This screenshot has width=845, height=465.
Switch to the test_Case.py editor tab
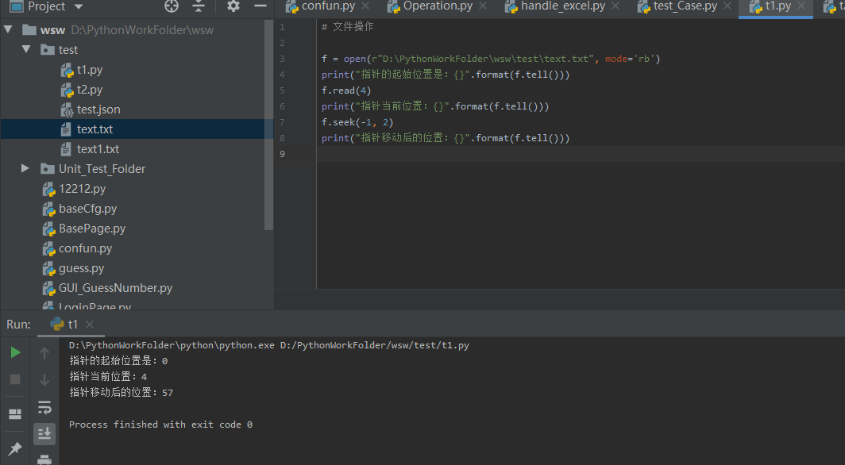pos(685,6)
